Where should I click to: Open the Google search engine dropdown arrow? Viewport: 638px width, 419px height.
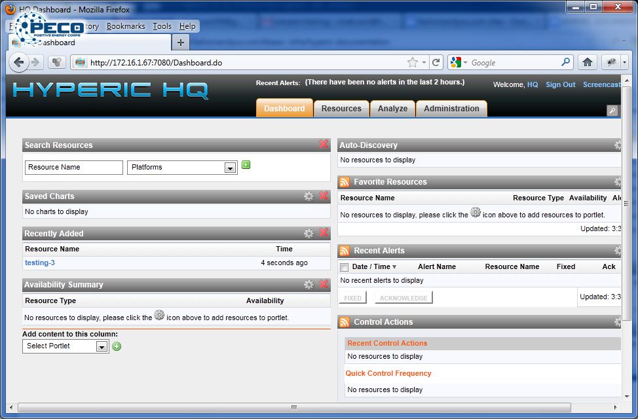coord(466,63)
